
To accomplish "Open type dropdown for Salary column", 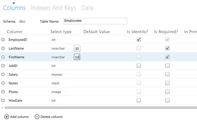I will [59, 74].
